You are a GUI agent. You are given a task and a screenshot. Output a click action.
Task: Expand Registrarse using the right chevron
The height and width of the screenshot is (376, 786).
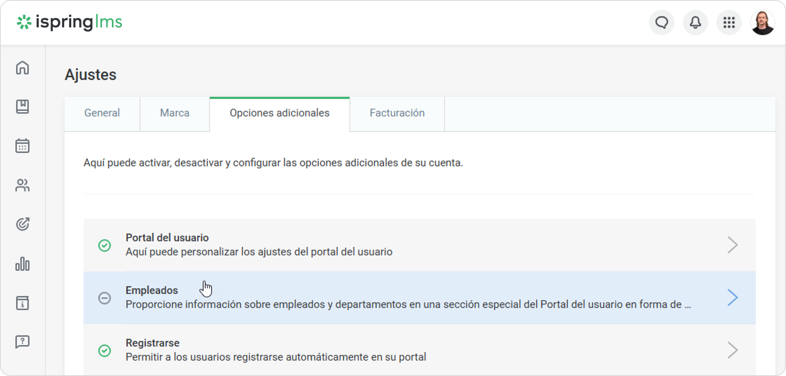(732, 350)
